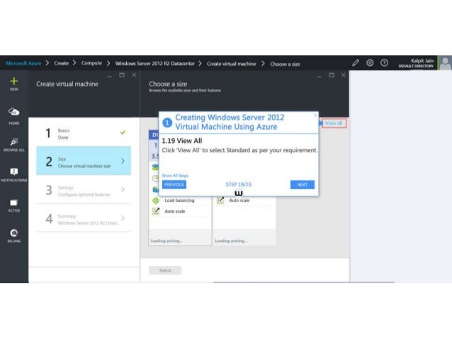Click Microsoft Azure breadcrumb

click(x=23, y=63)
